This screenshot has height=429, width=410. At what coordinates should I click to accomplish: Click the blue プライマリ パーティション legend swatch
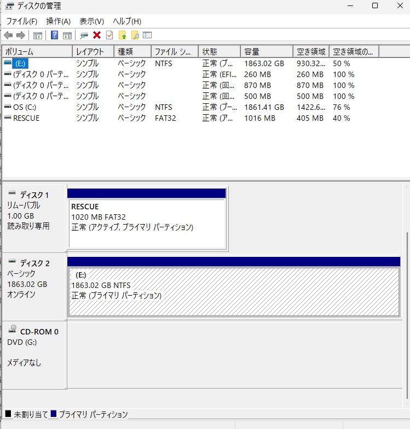(x=54, y=414)
